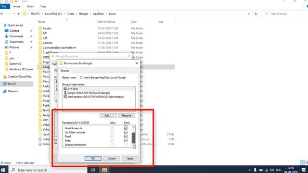Sort by the Date modified column header
308x173 pixels.
point(106,22)
